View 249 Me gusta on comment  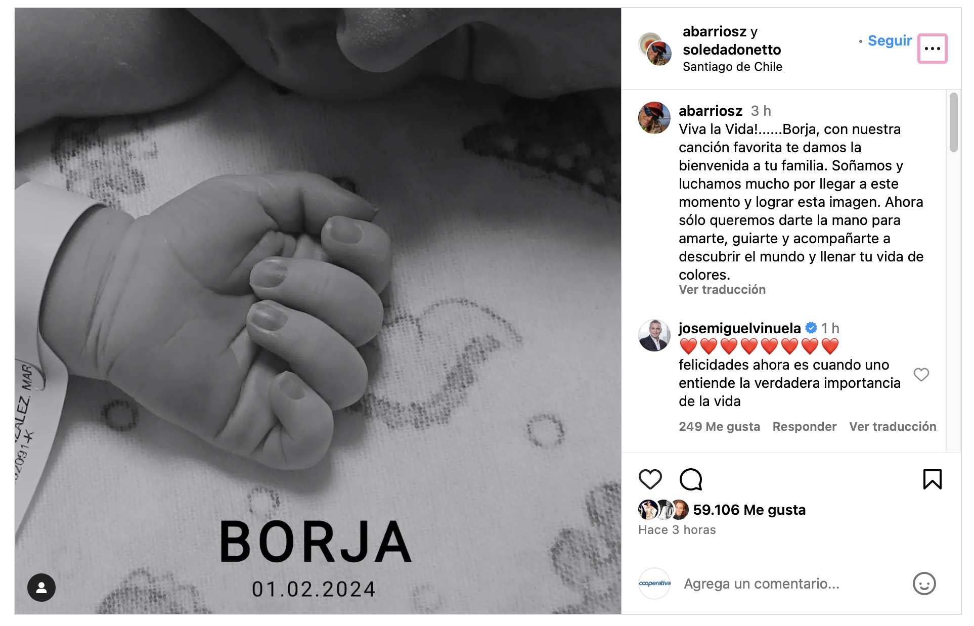tap(719, 427)
